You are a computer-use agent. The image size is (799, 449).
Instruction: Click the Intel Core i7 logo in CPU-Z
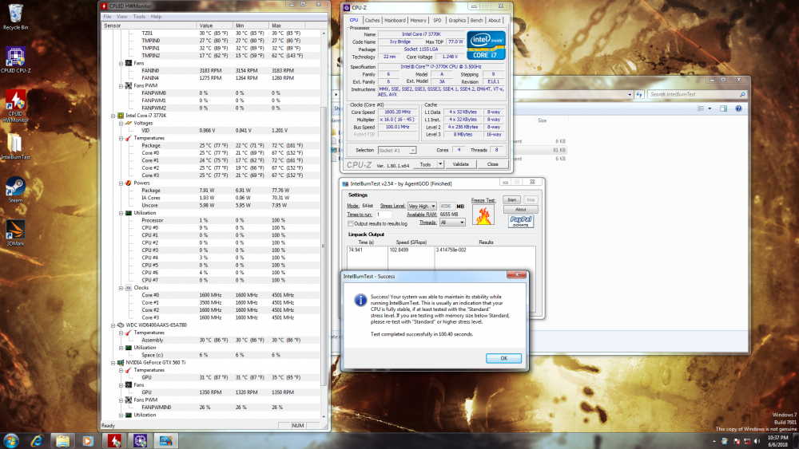pos(486,45)
